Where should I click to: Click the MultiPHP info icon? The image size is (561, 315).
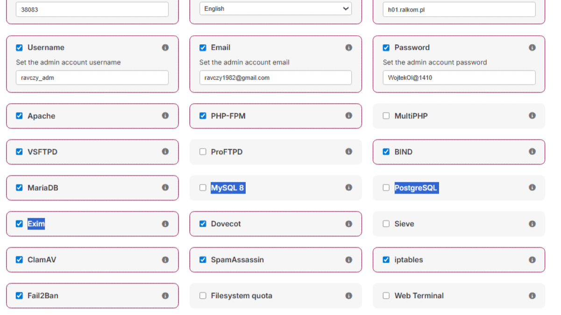(x=532, y=116)
